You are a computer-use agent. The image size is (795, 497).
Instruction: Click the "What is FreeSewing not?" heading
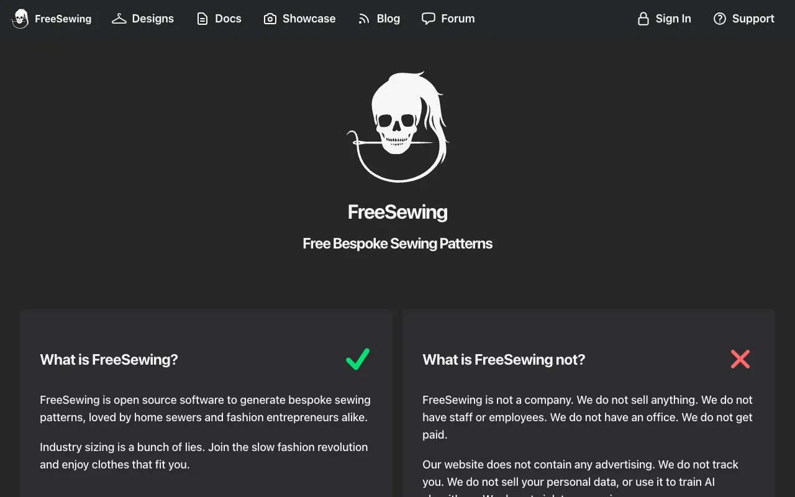pyautogui.click(x=504, y=360)
